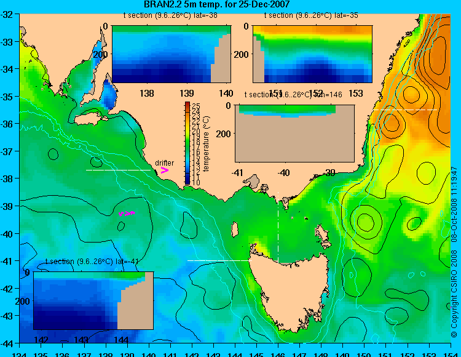Click the -35 latitude axis label
The width and height of the screenshot is (461, 357).
(x=7, y=97)
